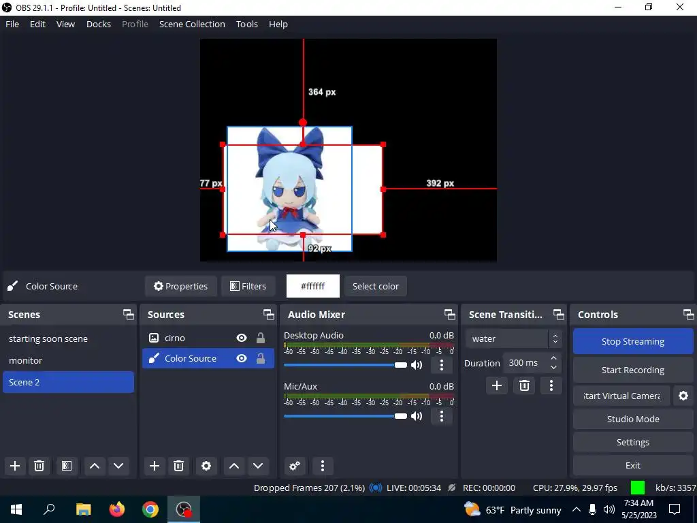This screenshot has width=697, height=523.
Task: Open advanced audio properties gears icon
Action: pyautogui.click(x=294, y=466)
